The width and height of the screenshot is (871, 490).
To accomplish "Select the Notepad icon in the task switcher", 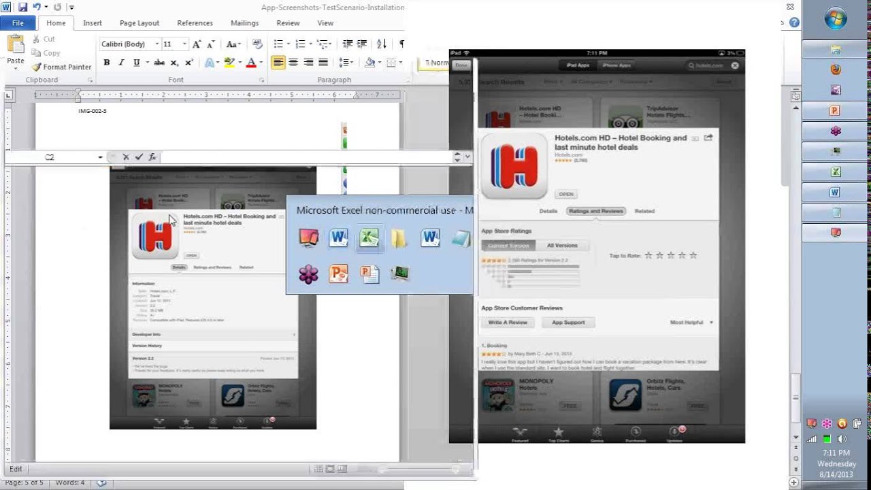I will (x=461, y=238).
